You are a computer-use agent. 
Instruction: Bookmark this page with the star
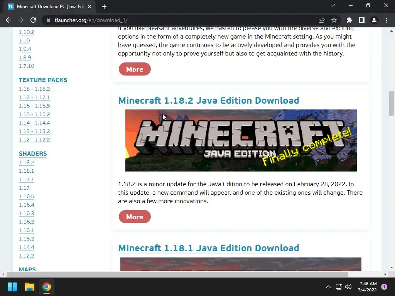pos(334,20)
